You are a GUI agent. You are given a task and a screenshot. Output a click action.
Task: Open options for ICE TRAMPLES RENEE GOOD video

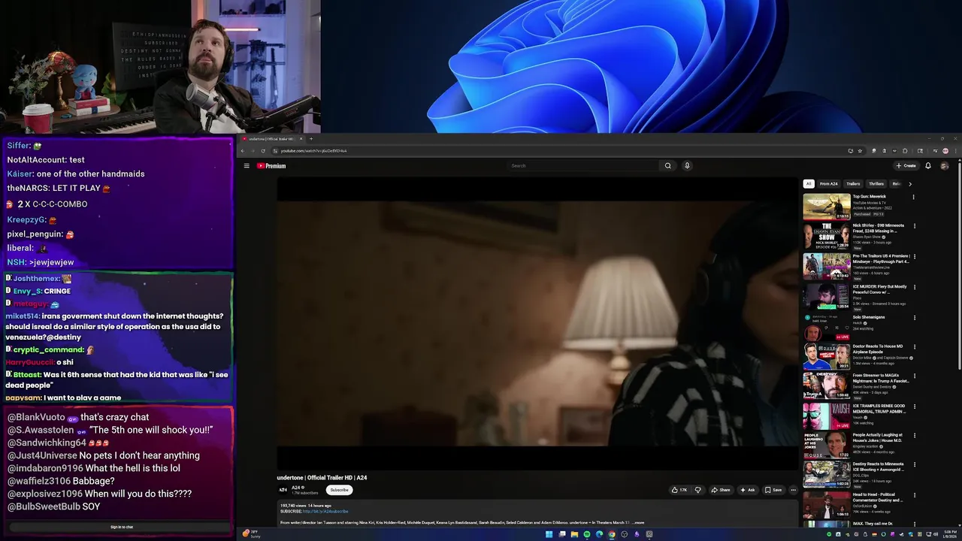tap(915, 407)
